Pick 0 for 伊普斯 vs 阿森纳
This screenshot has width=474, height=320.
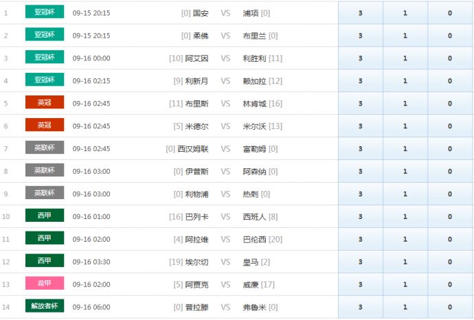[450, 172]
